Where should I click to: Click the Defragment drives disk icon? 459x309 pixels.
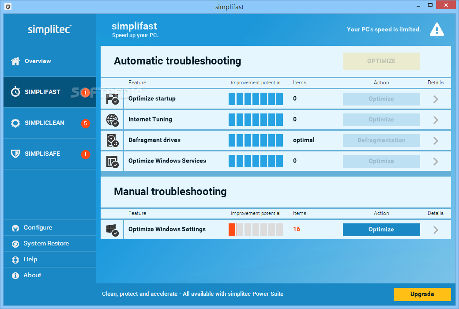tap(112, 140)
